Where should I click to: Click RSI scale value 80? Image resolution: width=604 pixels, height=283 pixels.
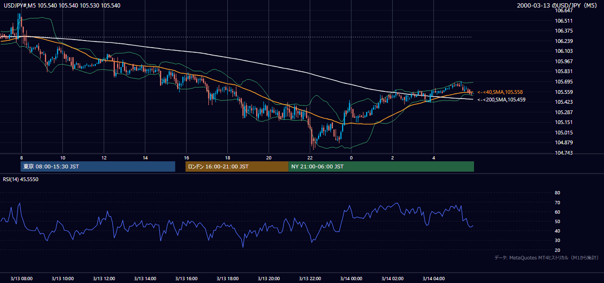(x=557, y=193)
